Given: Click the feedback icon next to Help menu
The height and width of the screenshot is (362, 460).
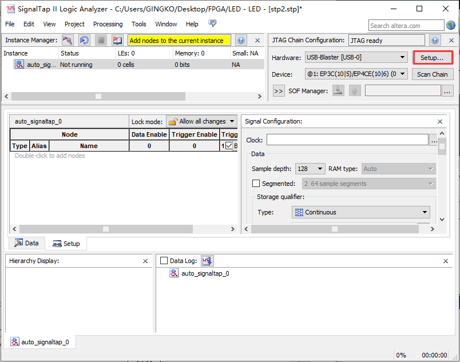Looking at the screenshot, I should [x=212, y=24].
